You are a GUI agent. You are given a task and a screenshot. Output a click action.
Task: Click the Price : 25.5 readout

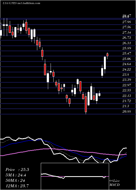pos(17,170)
